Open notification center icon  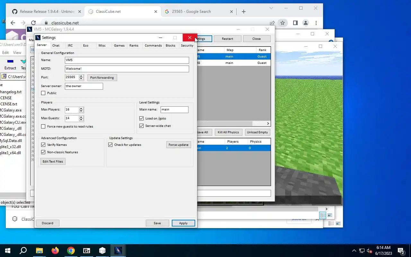[401, 251]
